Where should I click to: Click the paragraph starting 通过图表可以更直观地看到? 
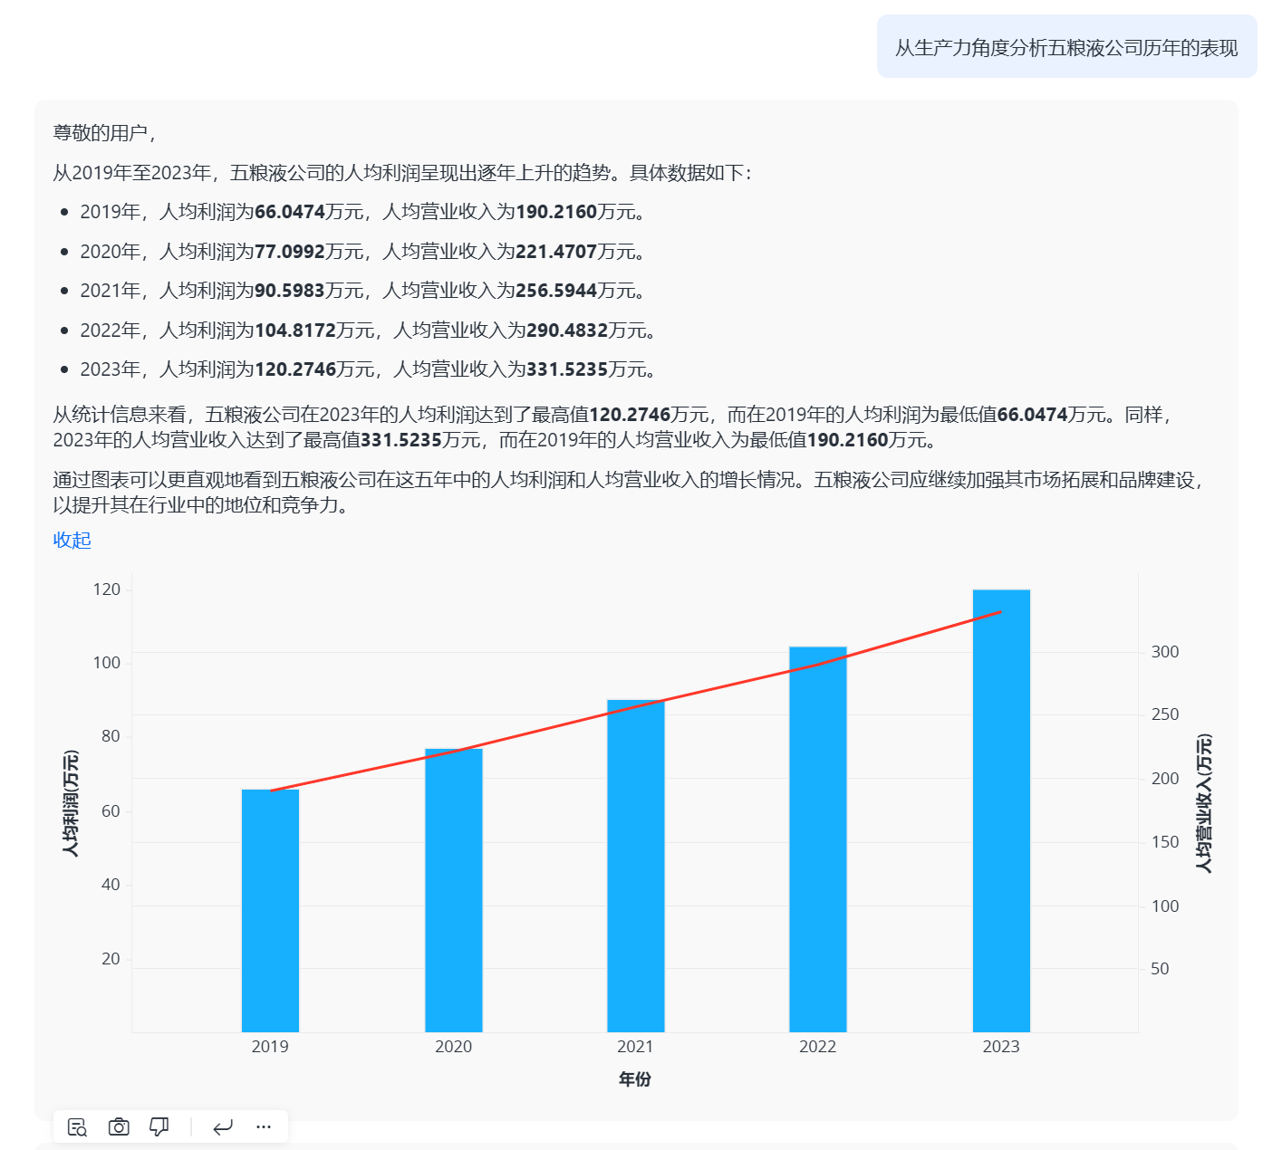(631, 493)
